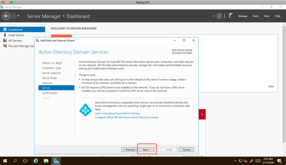Go to Server Roles wizard step
Viewport: 286px width, 165px height.
(49, 78)
